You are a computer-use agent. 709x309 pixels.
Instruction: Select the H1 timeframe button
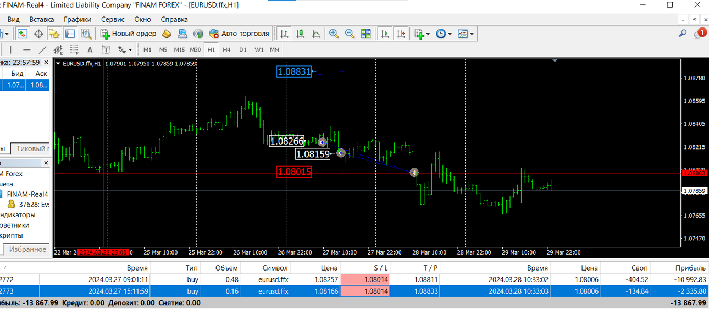(x=211, y=49)
